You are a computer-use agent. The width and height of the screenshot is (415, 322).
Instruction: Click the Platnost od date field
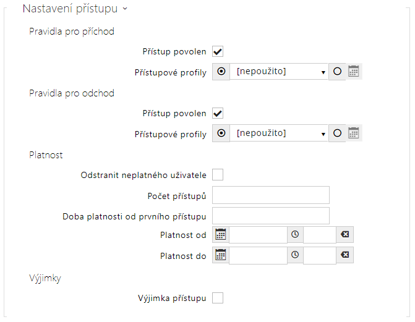point(258,235)
